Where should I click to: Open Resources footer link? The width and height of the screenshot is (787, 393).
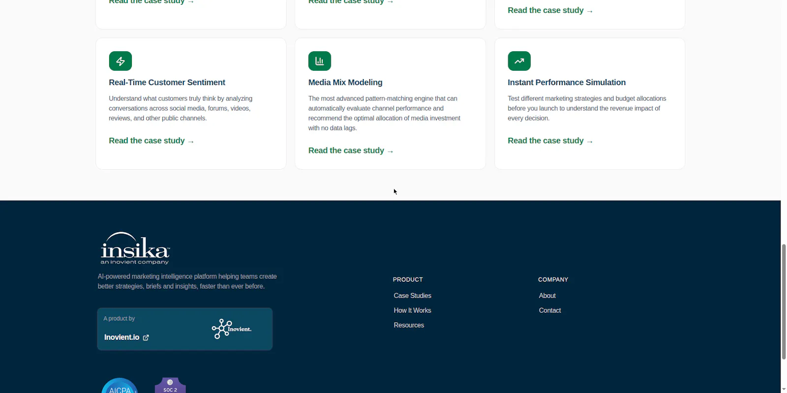pyautogui.click(x=409, y=325)
